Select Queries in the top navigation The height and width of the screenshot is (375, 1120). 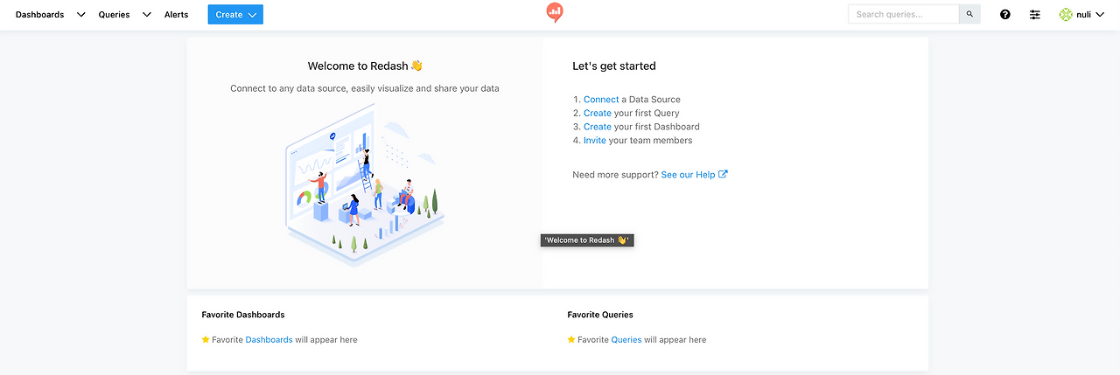click(114, 15)
